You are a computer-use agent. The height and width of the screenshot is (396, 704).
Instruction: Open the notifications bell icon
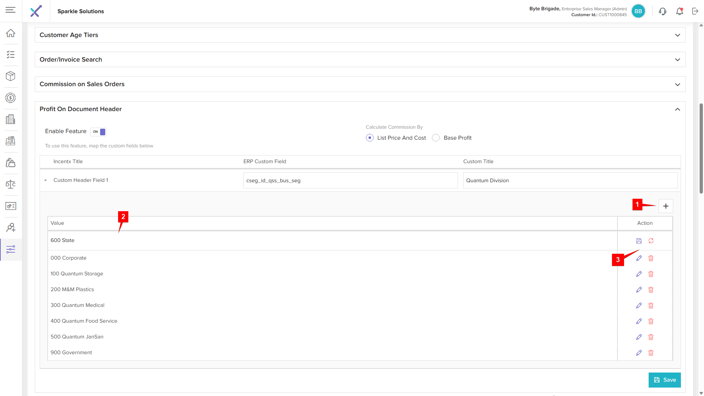pyautogui.click(x=679, y=11)
